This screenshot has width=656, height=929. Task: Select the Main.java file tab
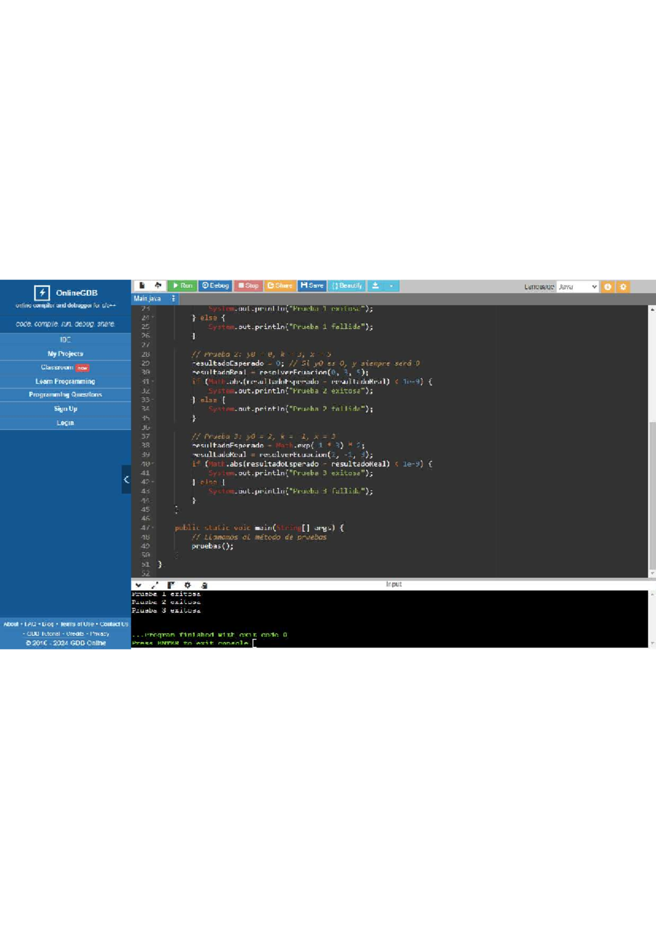click(148, 299)
